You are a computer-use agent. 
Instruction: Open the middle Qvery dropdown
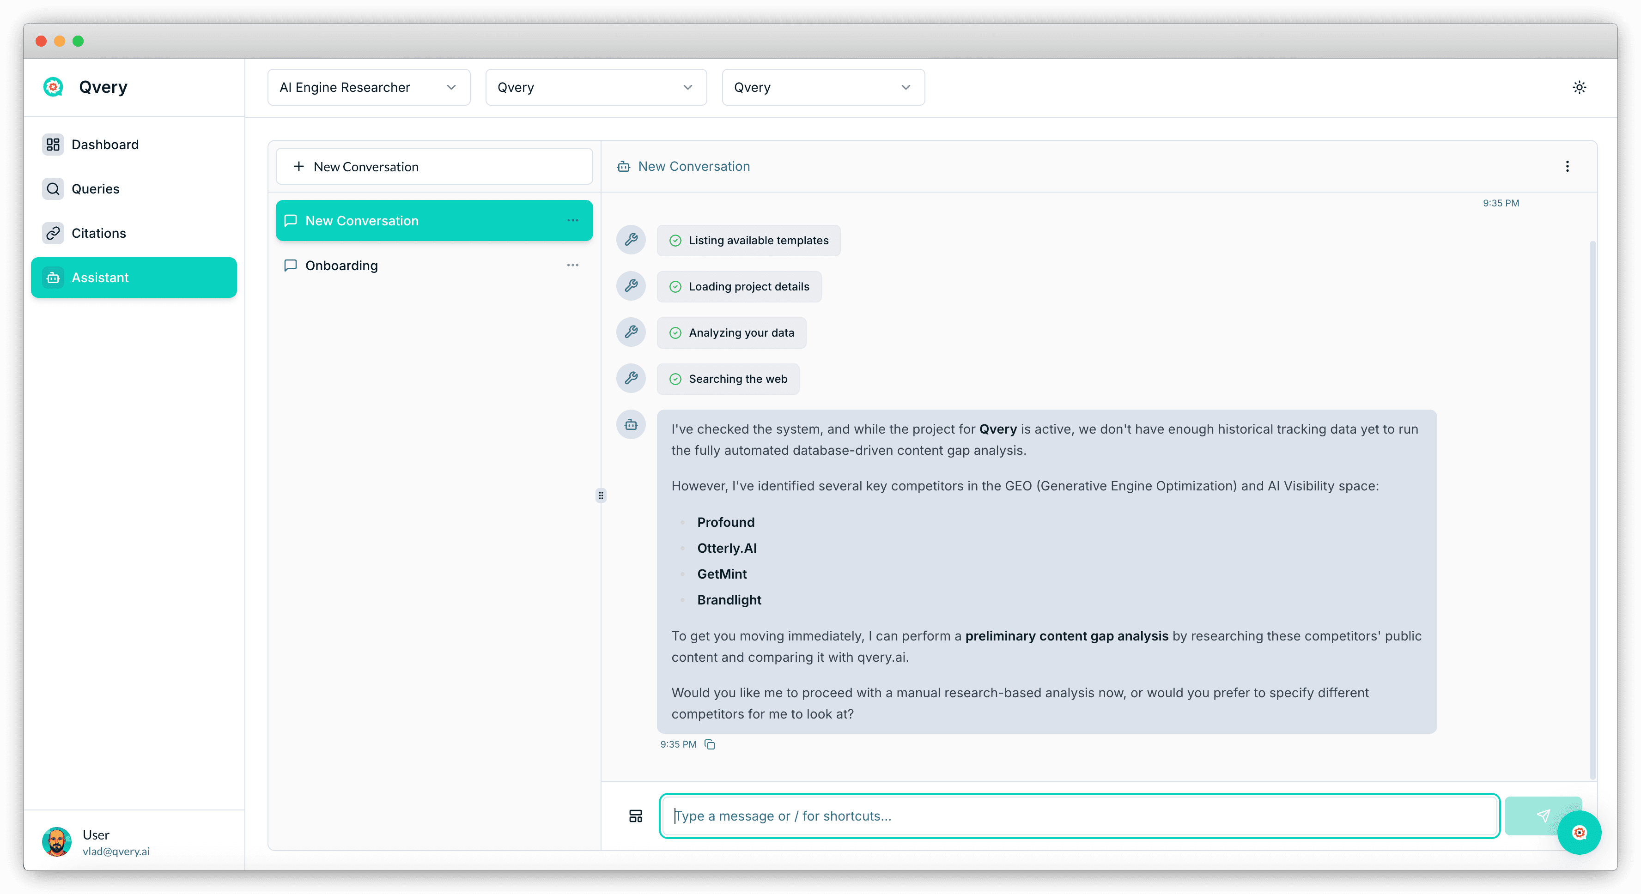(595, 87)
